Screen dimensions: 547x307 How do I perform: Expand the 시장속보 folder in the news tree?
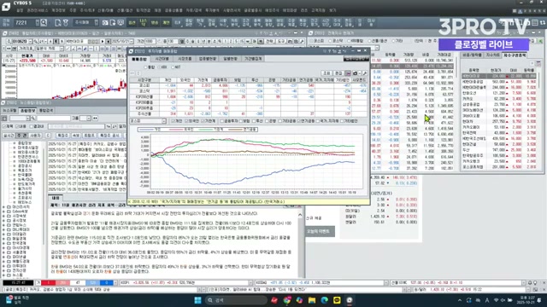coord(3,216)
